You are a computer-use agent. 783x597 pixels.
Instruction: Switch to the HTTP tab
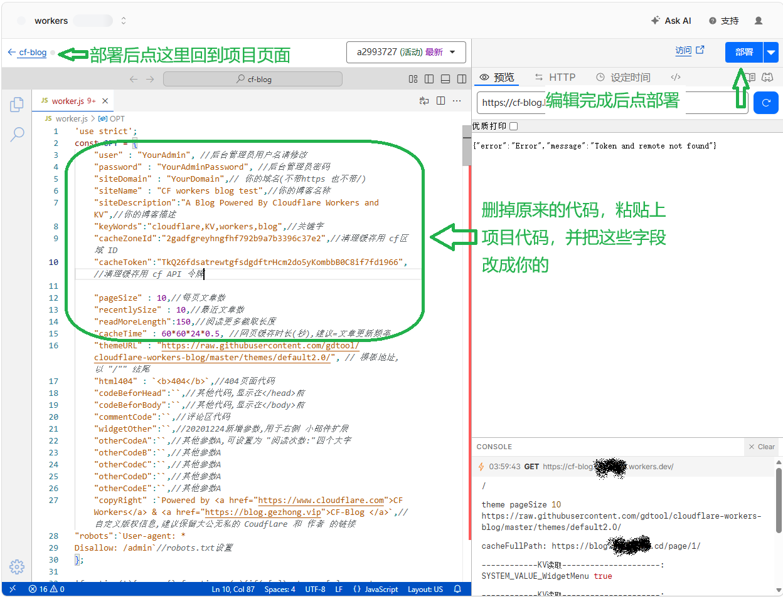click(x=555, y=77)
